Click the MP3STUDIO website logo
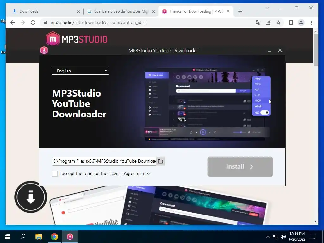The width and height of the screenshot is (324, 243). pos(77,39)
